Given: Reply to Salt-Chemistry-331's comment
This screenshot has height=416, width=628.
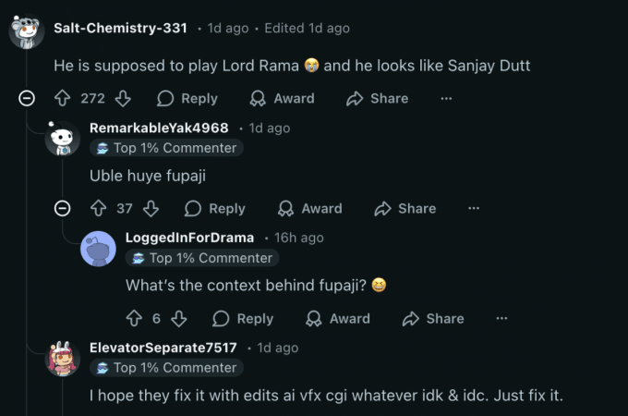Looking at the screenshot, I should (187, 98).
